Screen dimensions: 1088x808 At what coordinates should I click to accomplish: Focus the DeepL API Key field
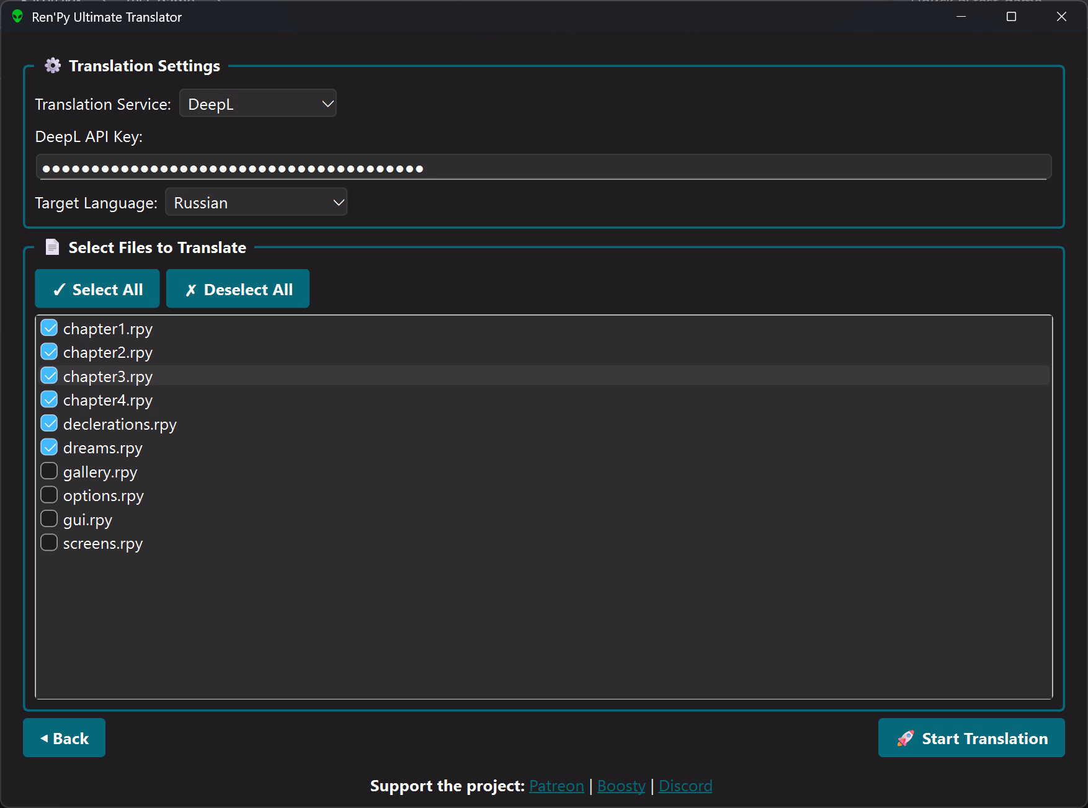pos(543,167)
